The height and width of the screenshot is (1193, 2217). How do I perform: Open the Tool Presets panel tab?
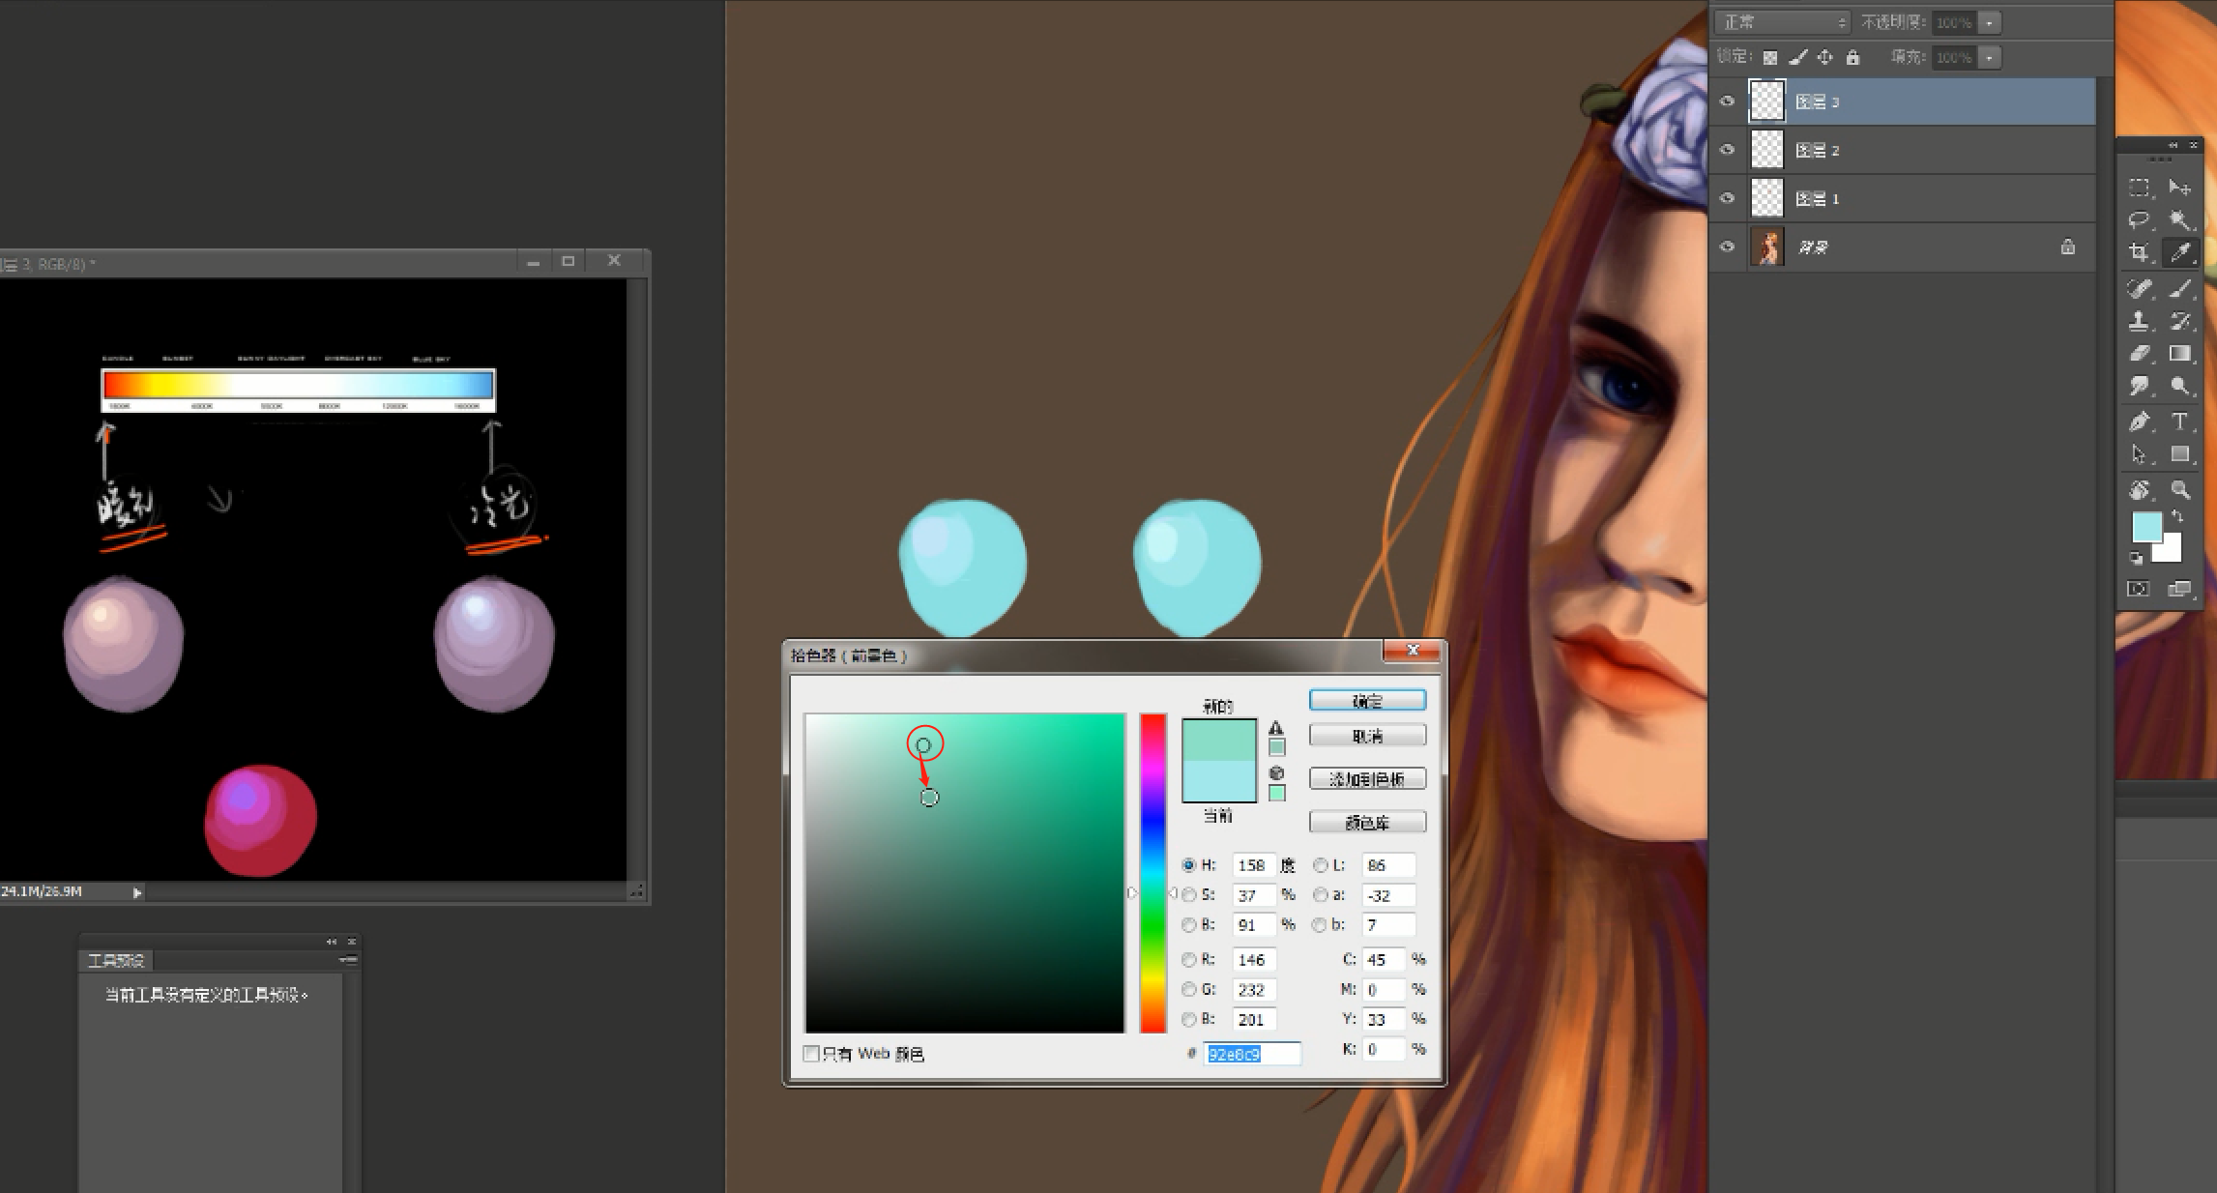coord(116,960)
